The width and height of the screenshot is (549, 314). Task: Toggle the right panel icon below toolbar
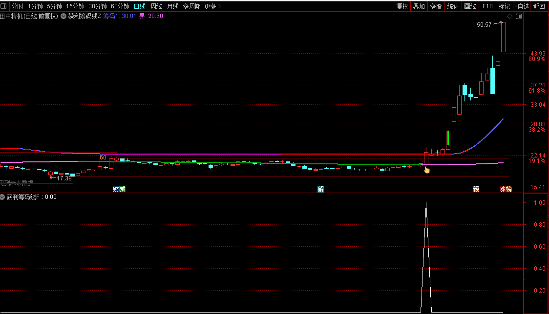[519, 16]
